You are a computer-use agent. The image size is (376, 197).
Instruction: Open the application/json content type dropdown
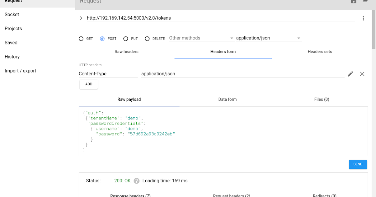pos(269,38)
